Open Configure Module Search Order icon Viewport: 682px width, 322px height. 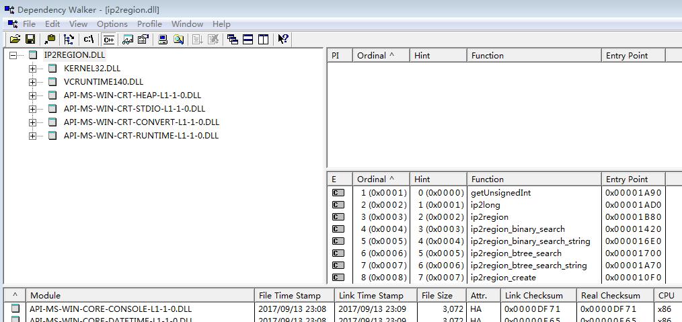(x=178, y=40)
